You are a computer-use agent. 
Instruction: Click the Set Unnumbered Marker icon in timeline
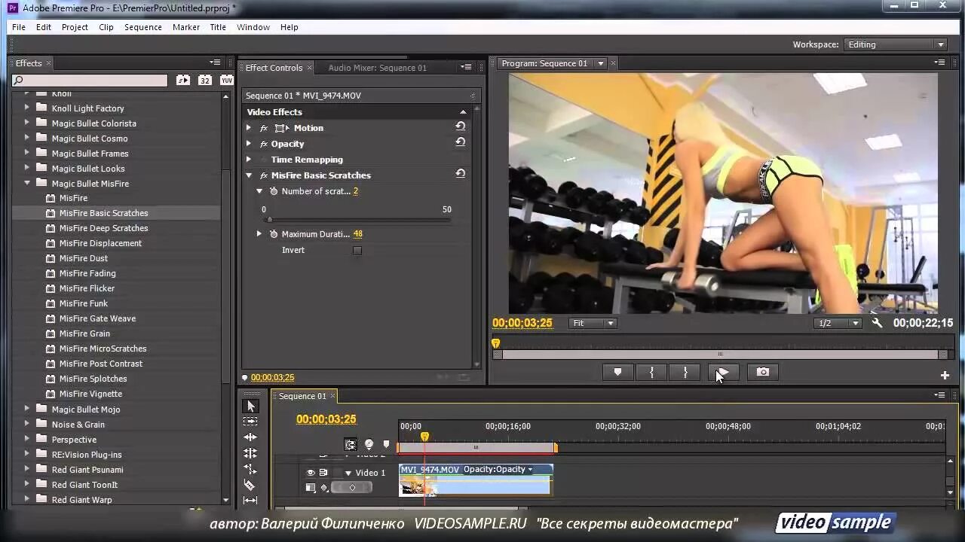click(x=386, y=445)
